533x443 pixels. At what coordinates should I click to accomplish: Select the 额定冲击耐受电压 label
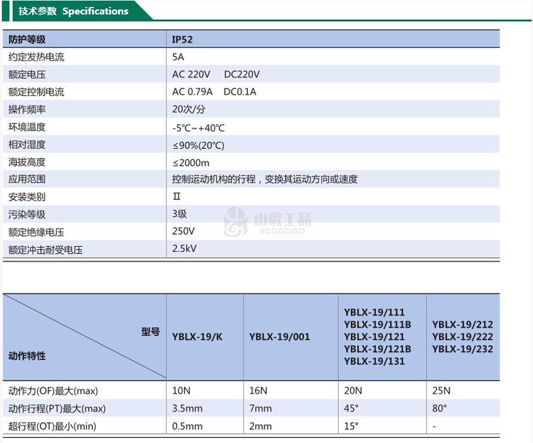[45, 250]
